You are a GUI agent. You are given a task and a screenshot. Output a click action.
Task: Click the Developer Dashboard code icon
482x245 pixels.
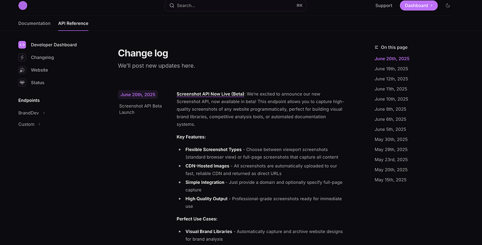(22, 45)
